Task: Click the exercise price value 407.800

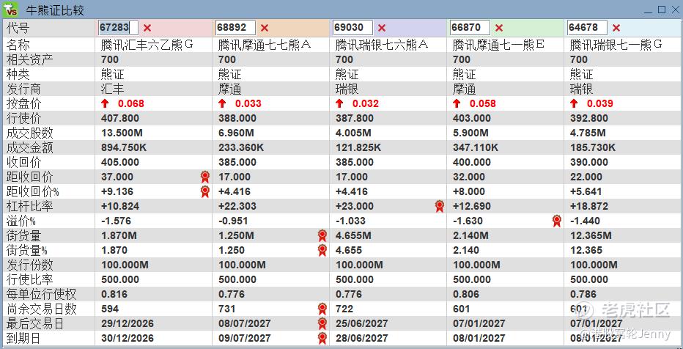Action: (x=119, y=118)
